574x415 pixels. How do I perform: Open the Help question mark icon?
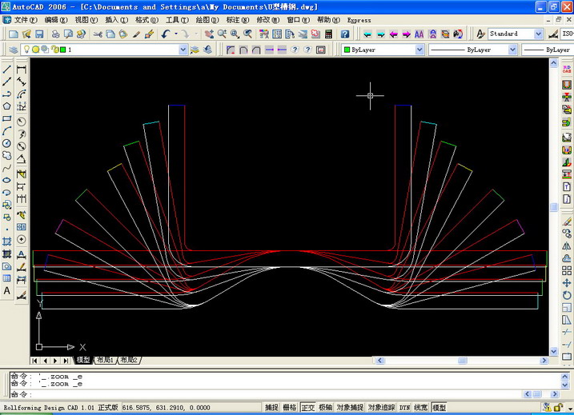(345, 34)
